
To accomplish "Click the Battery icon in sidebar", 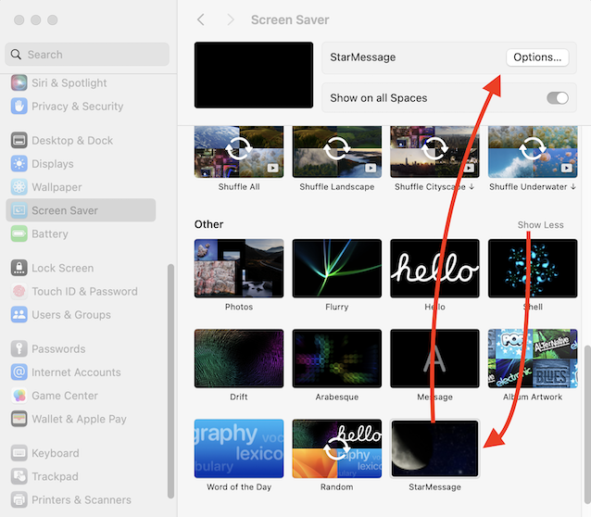I will click(x=19, y=233).
